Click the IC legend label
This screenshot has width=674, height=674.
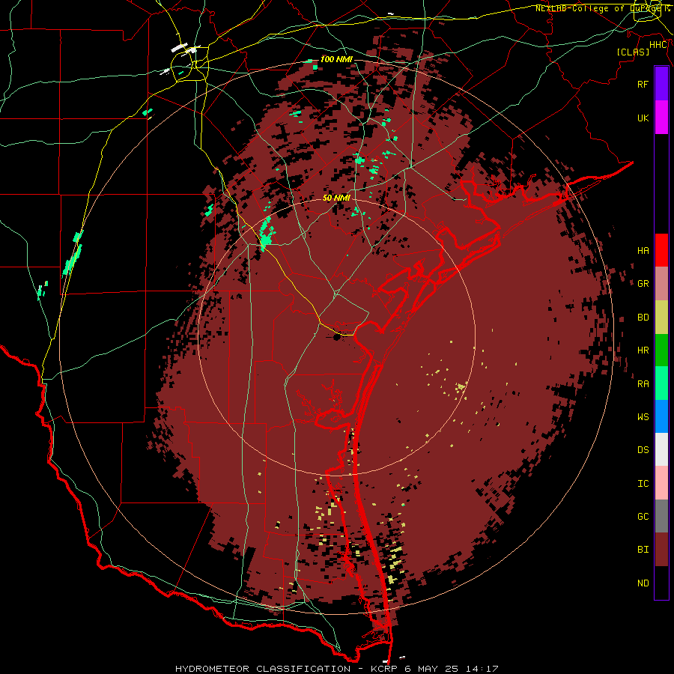(x=643, y=484)
